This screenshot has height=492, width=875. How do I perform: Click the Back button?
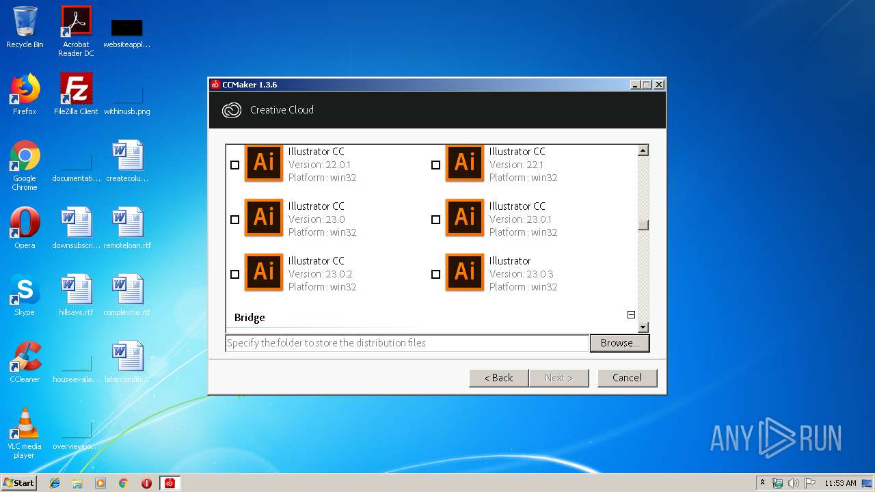click(498, 378)
